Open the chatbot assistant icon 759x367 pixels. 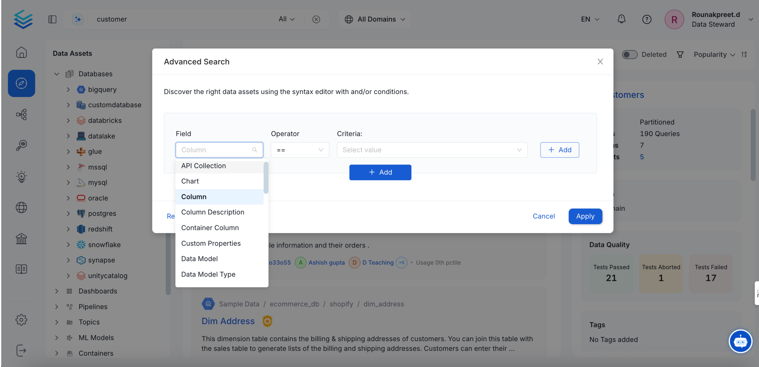740,341
